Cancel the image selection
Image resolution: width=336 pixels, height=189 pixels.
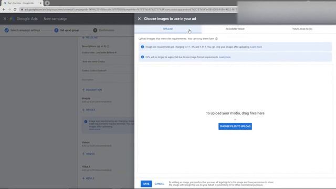pyautogui.click(x=159, y=184)
